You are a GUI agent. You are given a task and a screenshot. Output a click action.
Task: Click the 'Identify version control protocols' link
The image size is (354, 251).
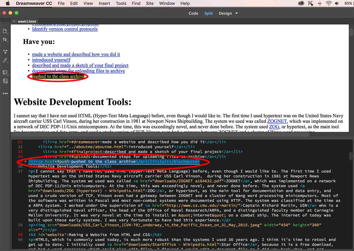coord(65,29)
